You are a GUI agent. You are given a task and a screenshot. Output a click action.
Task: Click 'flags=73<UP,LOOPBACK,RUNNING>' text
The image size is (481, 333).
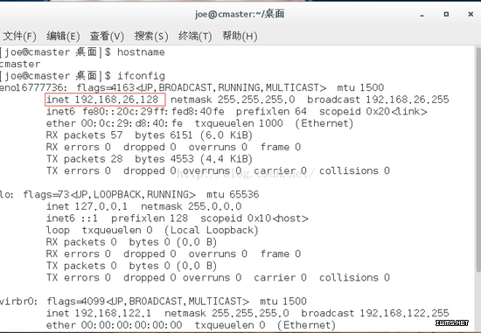(109, 195)
